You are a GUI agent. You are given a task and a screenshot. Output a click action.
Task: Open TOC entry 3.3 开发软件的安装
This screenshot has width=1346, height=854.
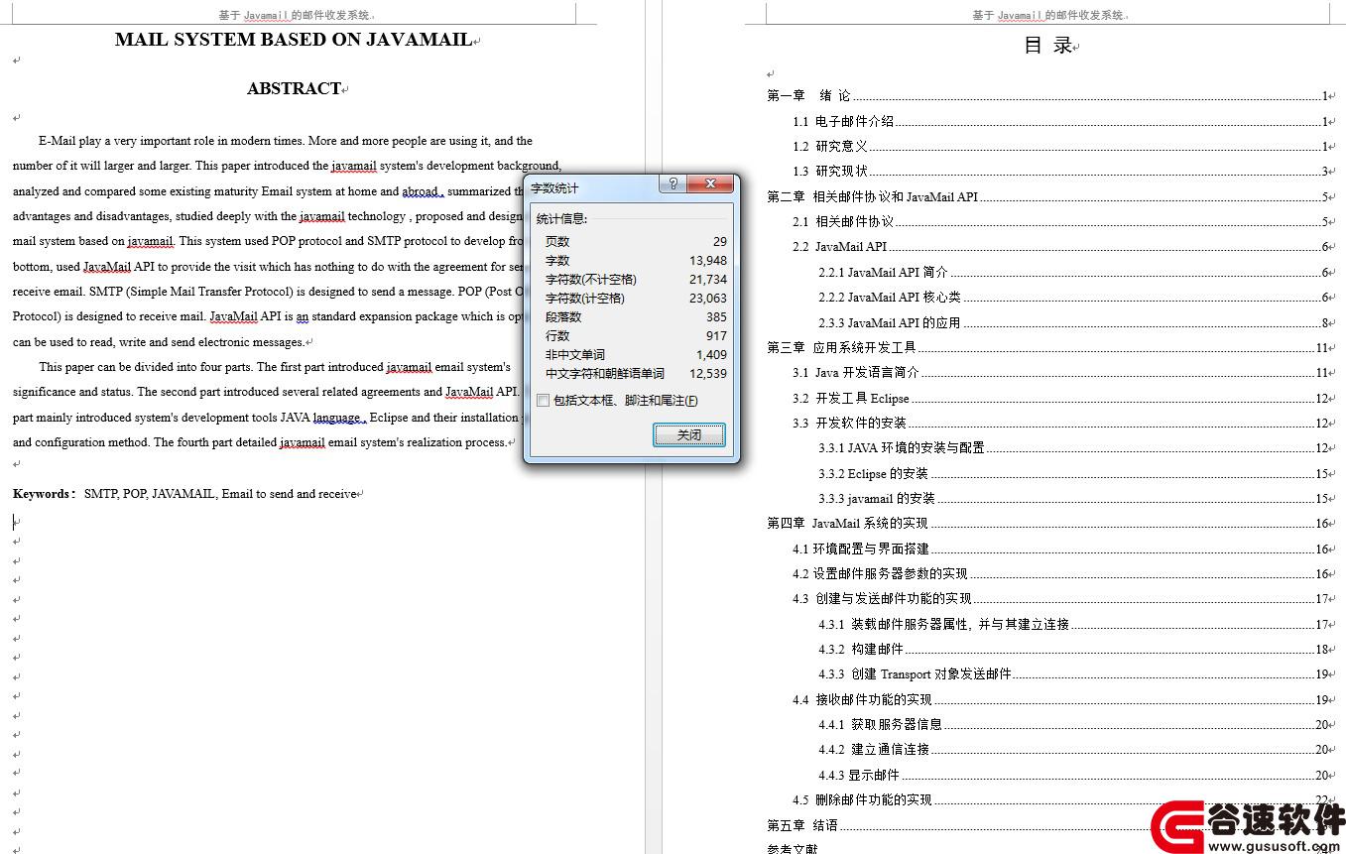(1060, 423)
